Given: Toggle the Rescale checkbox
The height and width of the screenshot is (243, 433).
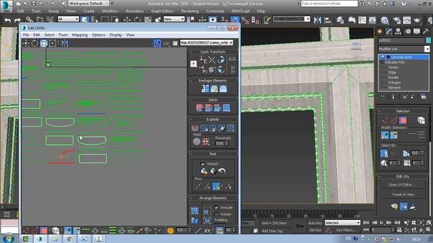Looking at the screenshot, I should 216,207.
